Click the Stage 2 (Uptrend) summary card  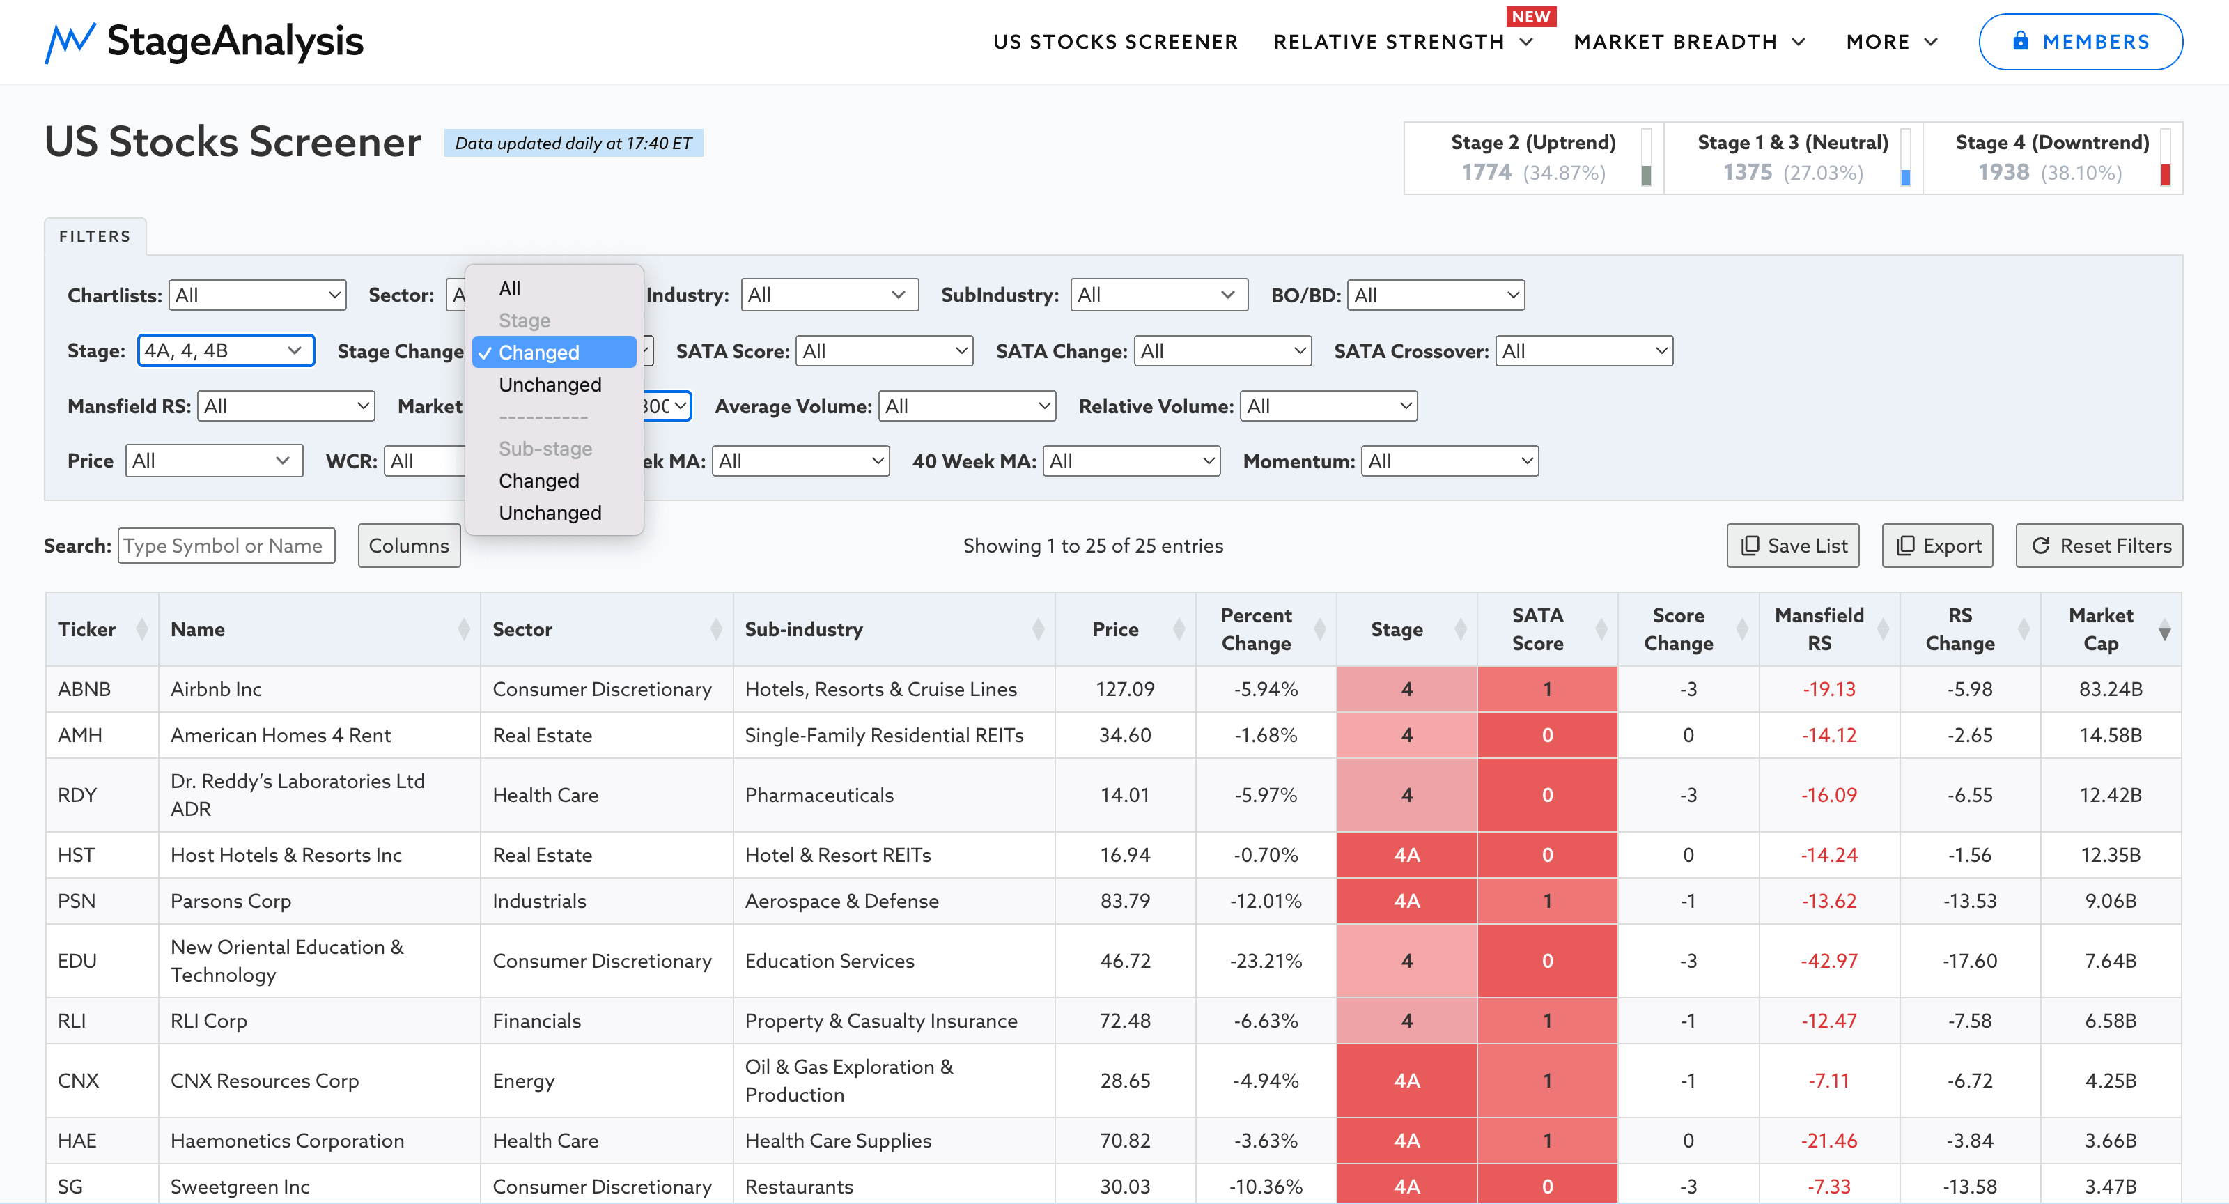pos(1533,157)
